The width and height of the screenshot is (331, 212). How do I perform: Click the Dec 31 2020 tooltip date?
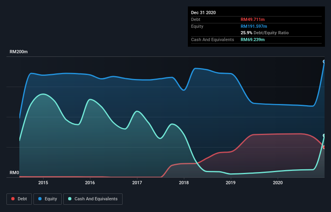pos(203,12)
